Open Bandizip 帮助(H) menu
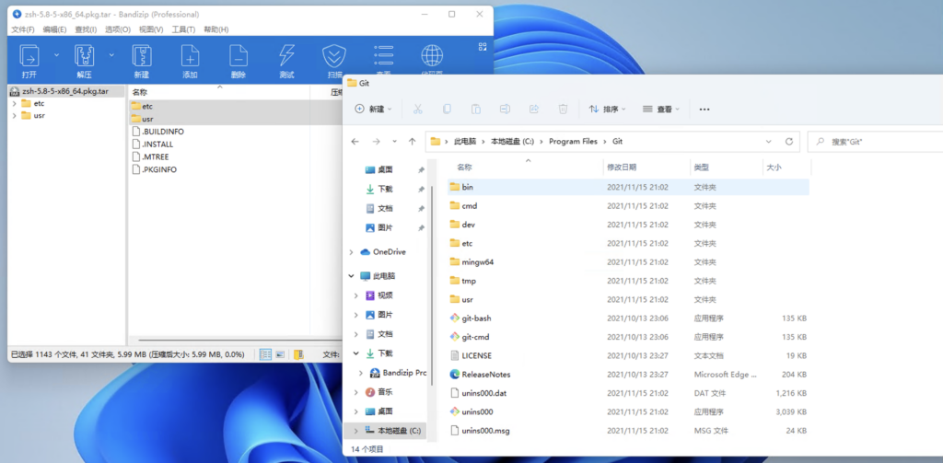Screen dimensions: 943x463 click(x=215, y=29)
